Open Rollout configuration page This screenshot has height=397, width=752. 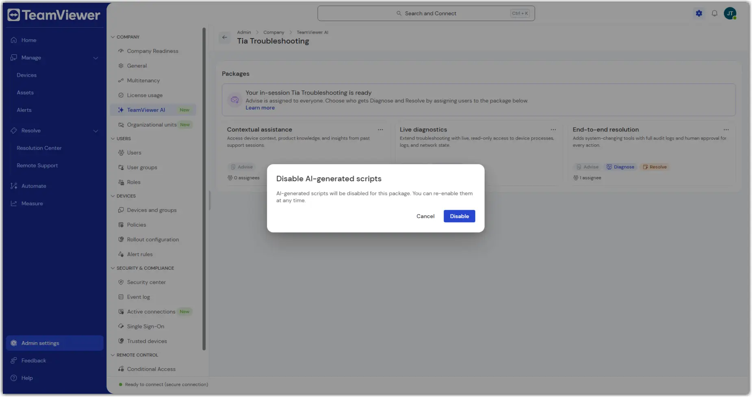(153, 240)
